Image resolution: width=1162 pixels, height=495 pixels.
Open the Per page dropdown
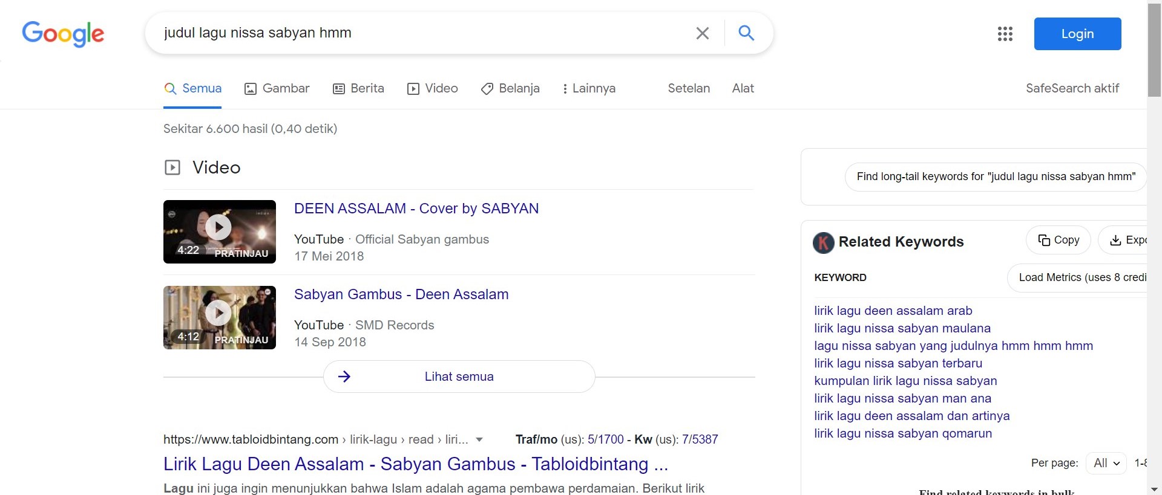click(1106, 463)
